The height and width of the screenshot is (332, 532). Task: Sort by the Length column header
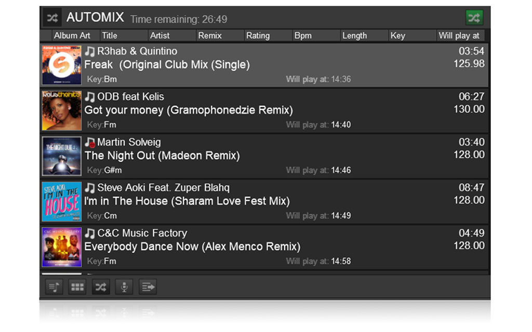tap(364, 36)
